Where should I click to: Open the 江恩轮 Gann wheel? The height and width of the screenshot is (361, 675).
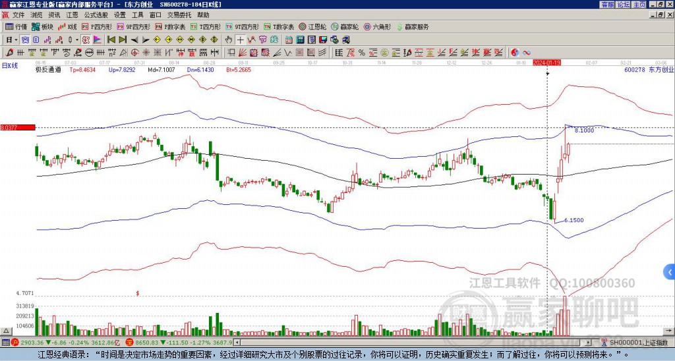313,26
